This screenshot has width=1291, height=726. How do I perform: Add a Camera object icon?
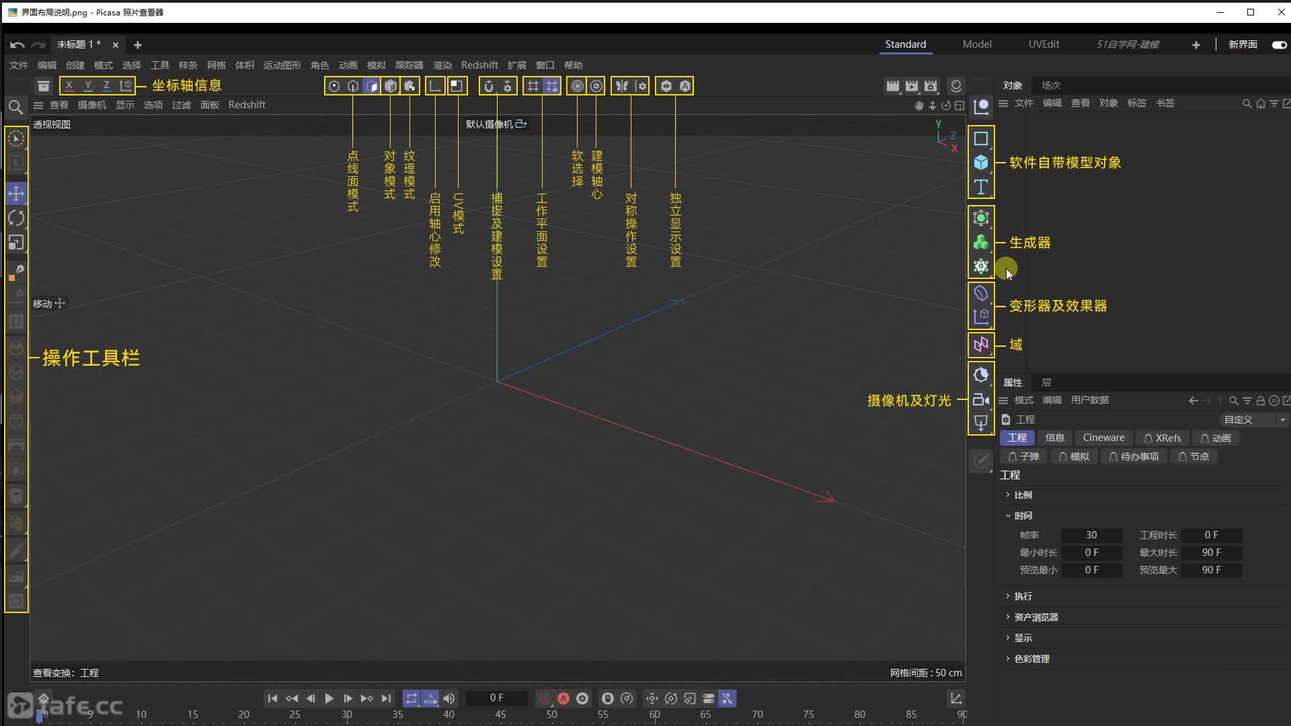point(981,400)
